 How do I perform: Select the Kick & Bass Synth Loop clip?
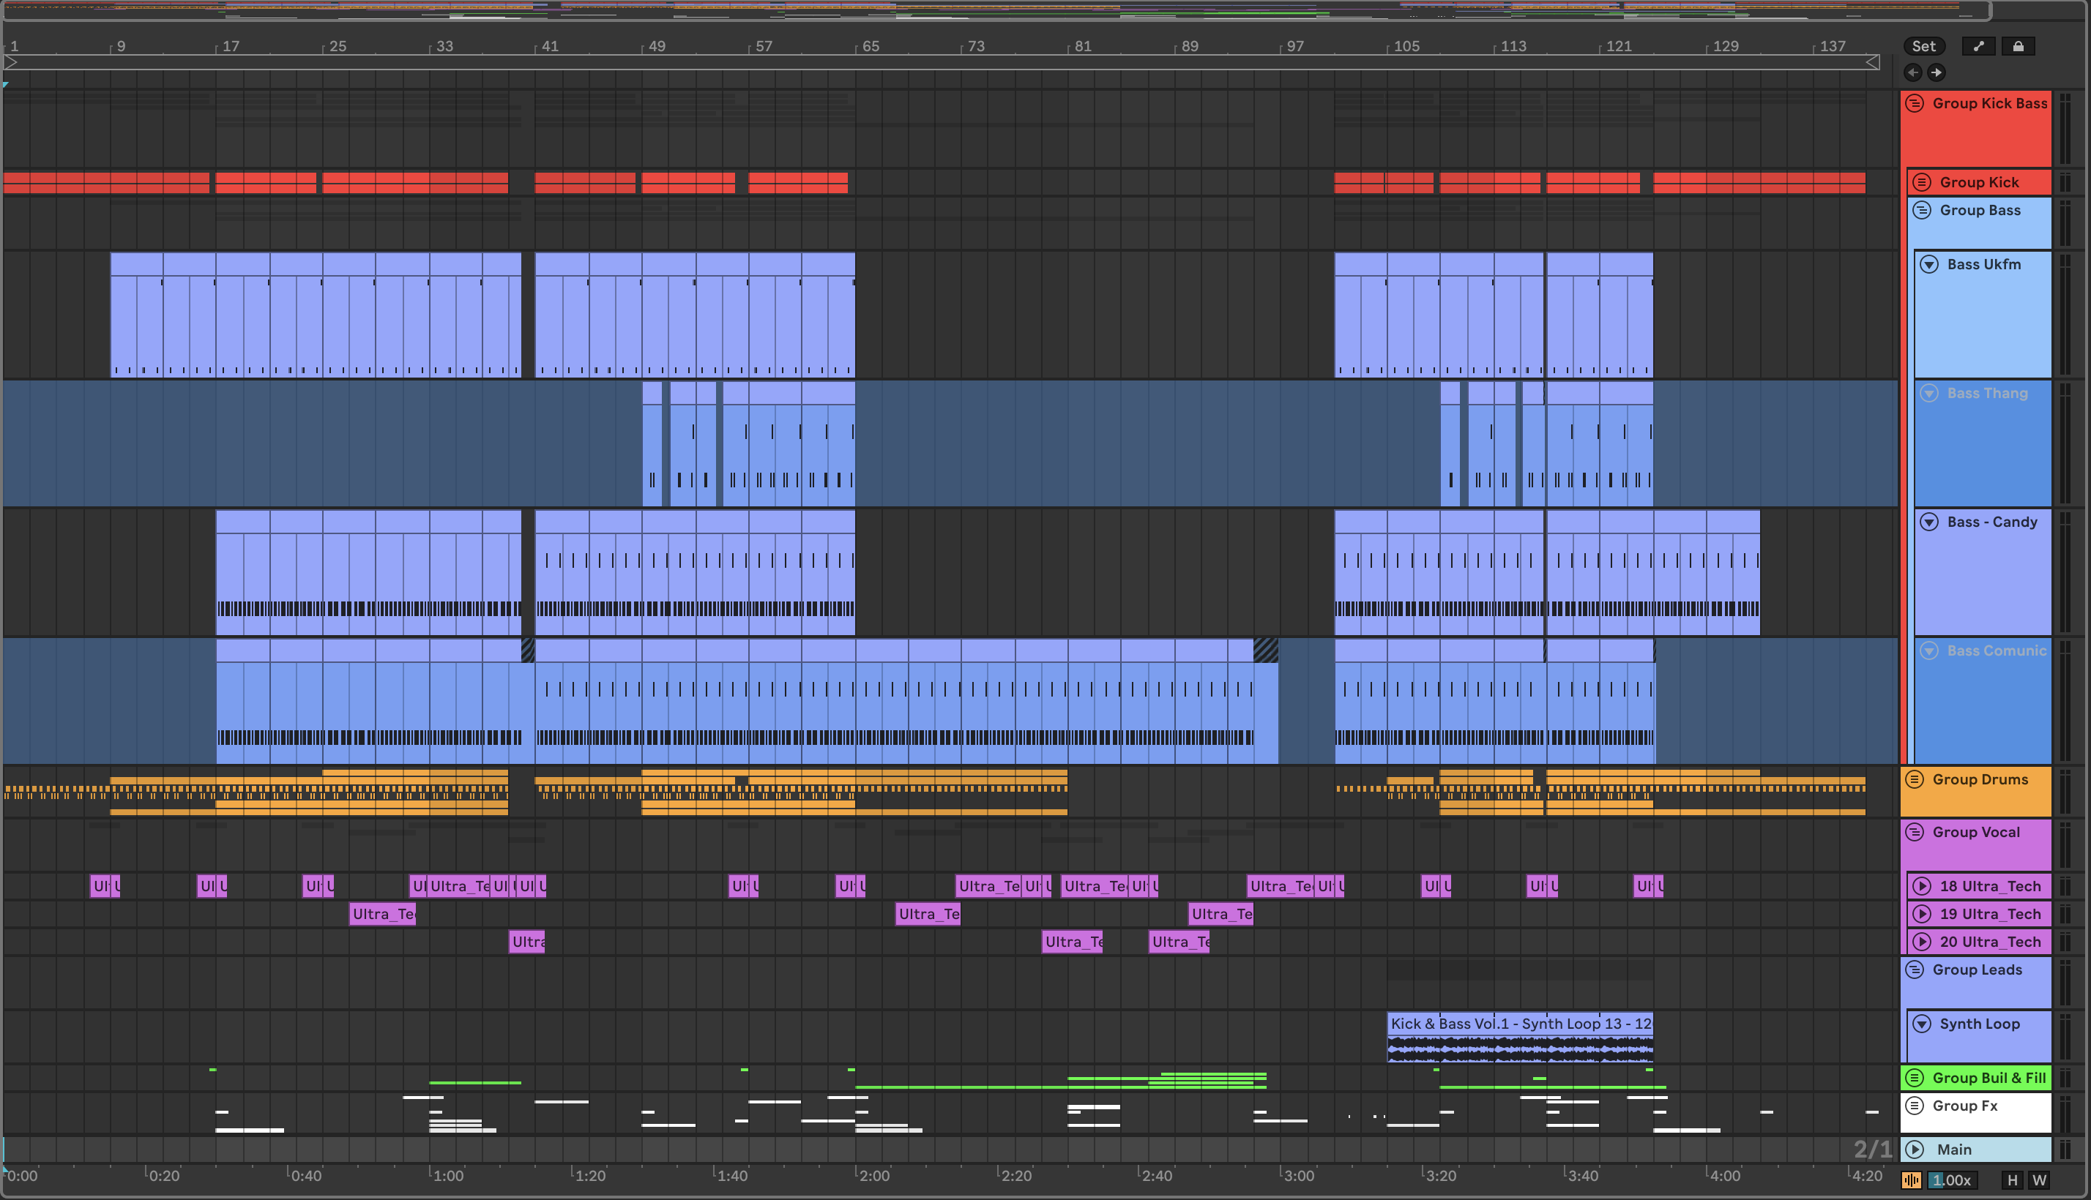tap(1518, 1024)
